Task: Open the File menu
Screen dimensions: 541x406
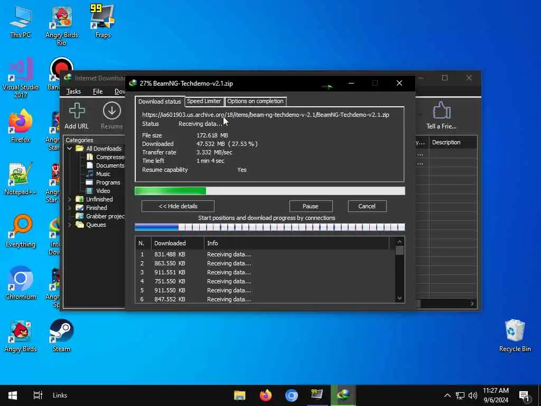Action: (x=98, y=91)
